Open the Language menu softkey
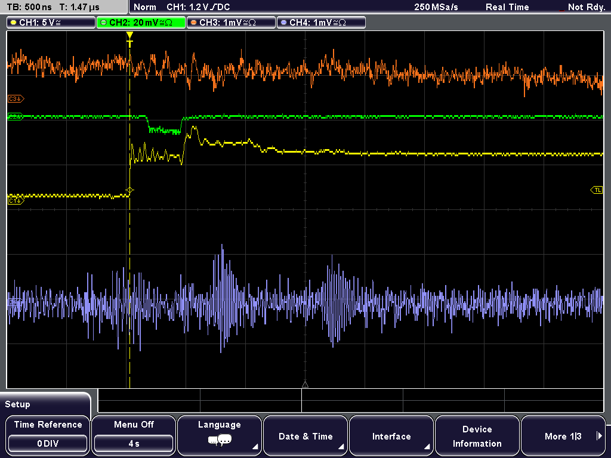The height and width of the screenshot is (458, 611). click(x=220, y=435)
